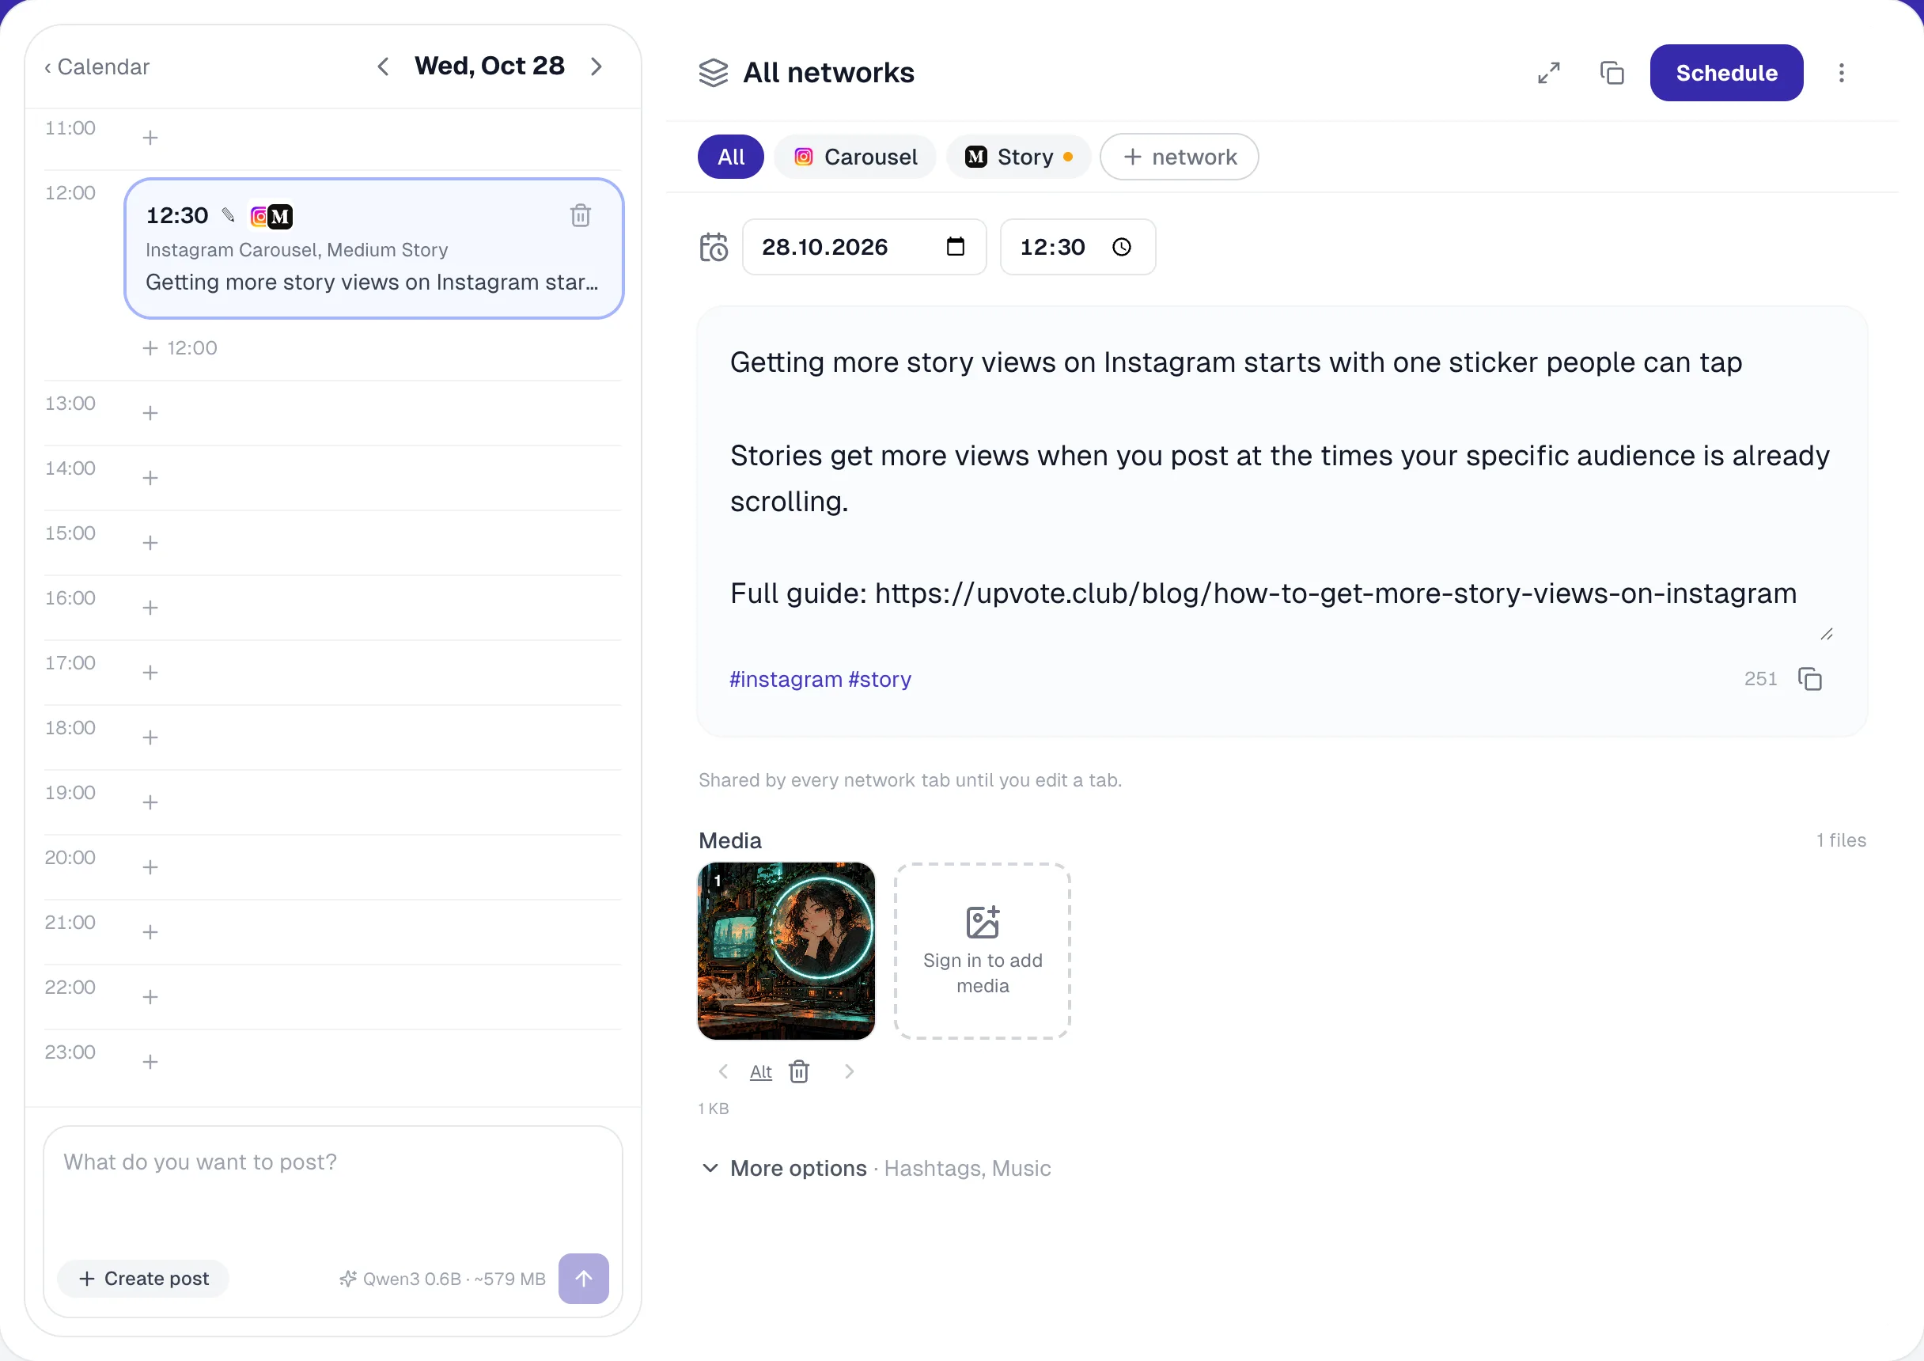Show previous media item arrow
The height and width of the screenshot is (1361, 1924).
click(x=723, y=1071)
